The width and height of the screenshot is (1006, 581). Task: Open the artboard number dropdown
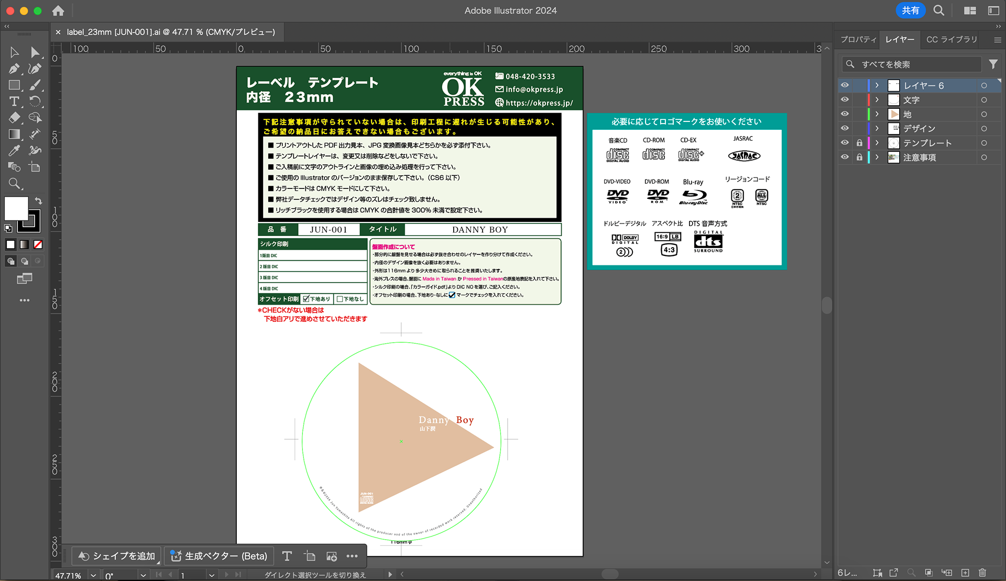click(x=211, y=575)
